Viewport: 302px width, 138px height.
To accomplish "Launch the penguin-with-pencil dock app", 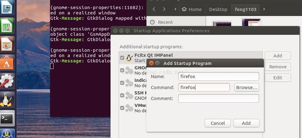I will pos(7,100).
